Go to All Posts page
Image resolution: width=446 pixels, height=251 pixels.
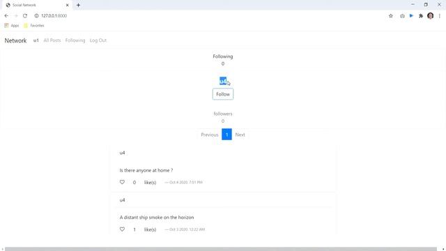click(52, 40)
